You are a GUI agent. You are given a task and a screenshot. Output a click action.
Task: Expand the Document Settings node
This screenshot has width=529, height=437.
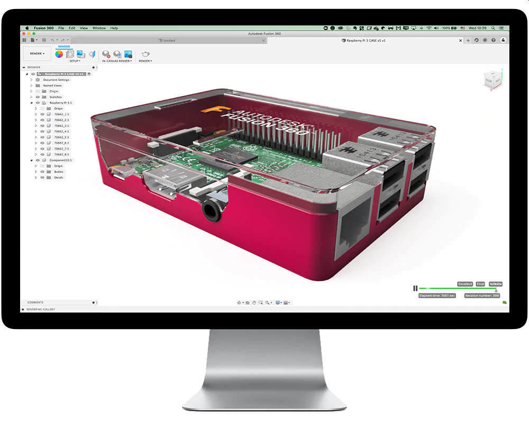click(x=31, y=80)
